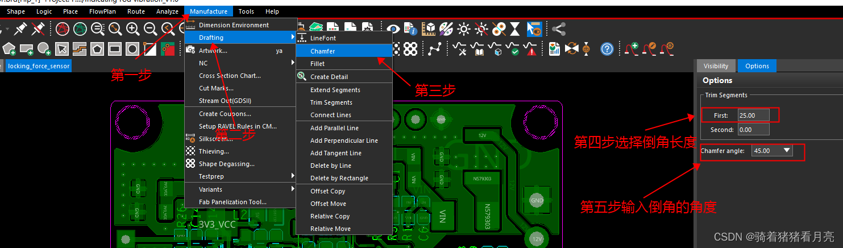Choose Cut Marks
Screen dimensions: 843x248
coord(240,88)
